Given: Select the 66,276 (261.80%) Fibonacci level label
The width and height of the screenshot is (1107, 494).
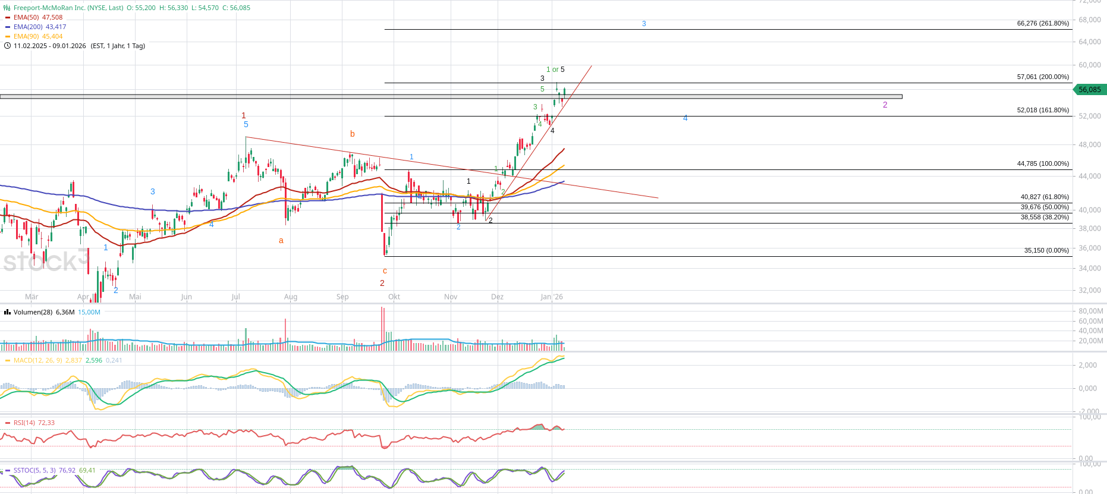Looking at the screenshot, I should pyautogui.click(x=1042, y=24).
